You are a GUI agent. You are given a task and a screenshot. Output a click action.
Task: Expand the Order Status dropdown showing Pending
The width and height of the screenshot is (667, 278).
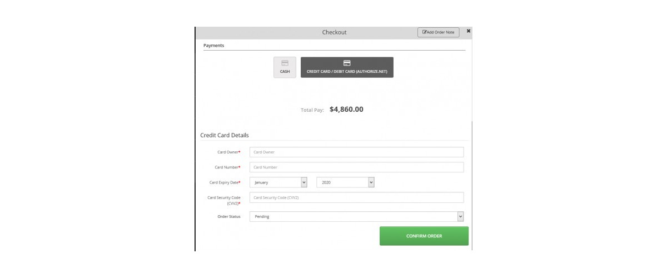coord(357,217)
